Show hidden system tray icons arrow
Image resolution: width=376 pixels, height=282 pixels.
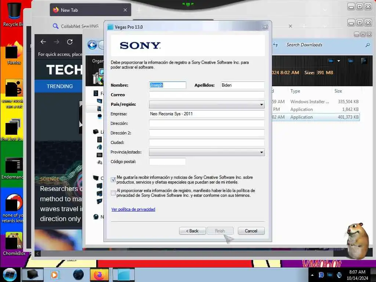click(312, 275)
